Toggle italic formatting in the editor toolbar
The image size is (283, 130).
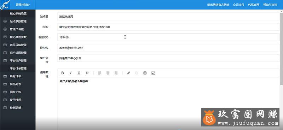click(x=71, y=73)
